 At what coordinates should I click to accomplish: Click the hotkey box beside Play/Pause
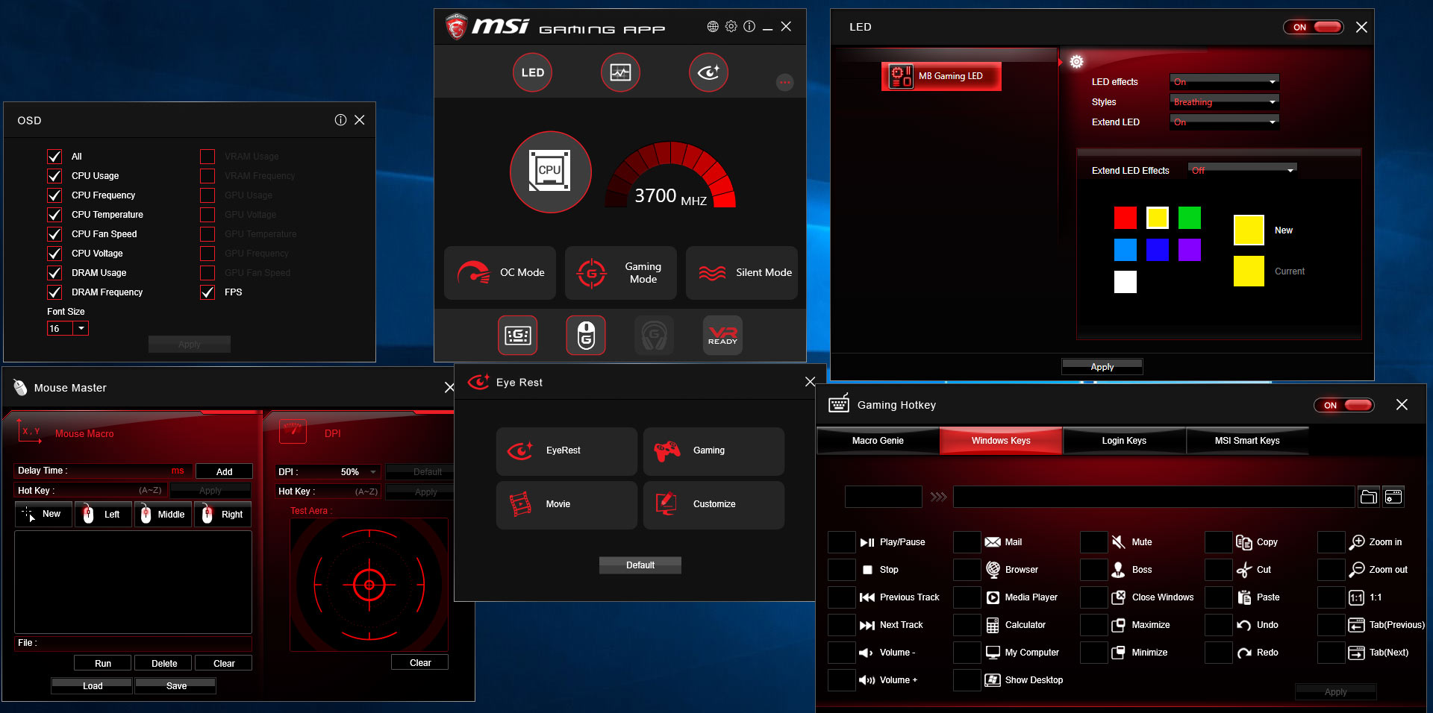click(x=842, y=542)
